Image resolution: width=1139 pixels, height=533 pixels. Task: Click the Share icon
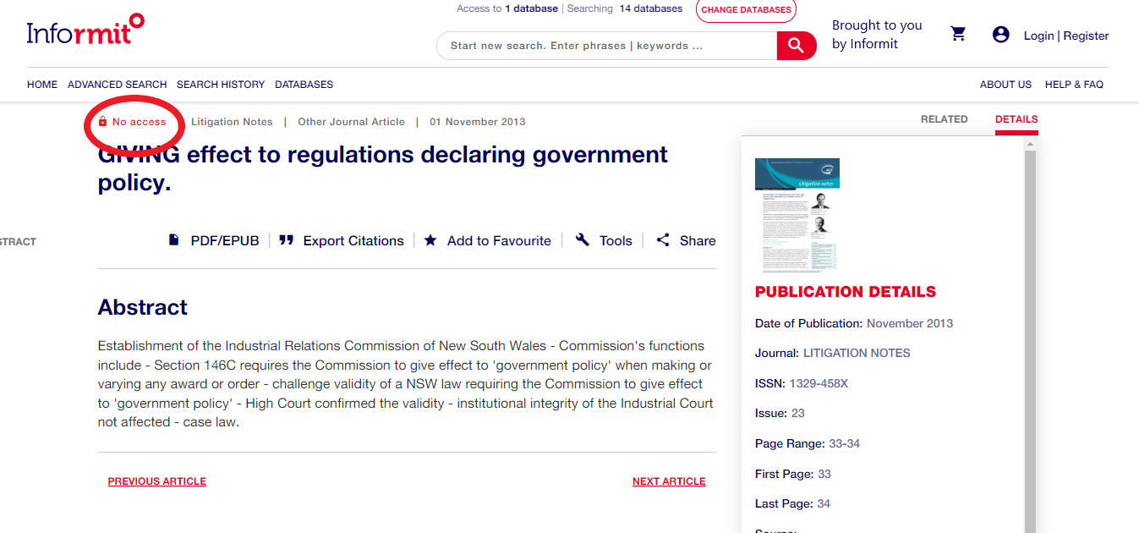pos(663,240)
